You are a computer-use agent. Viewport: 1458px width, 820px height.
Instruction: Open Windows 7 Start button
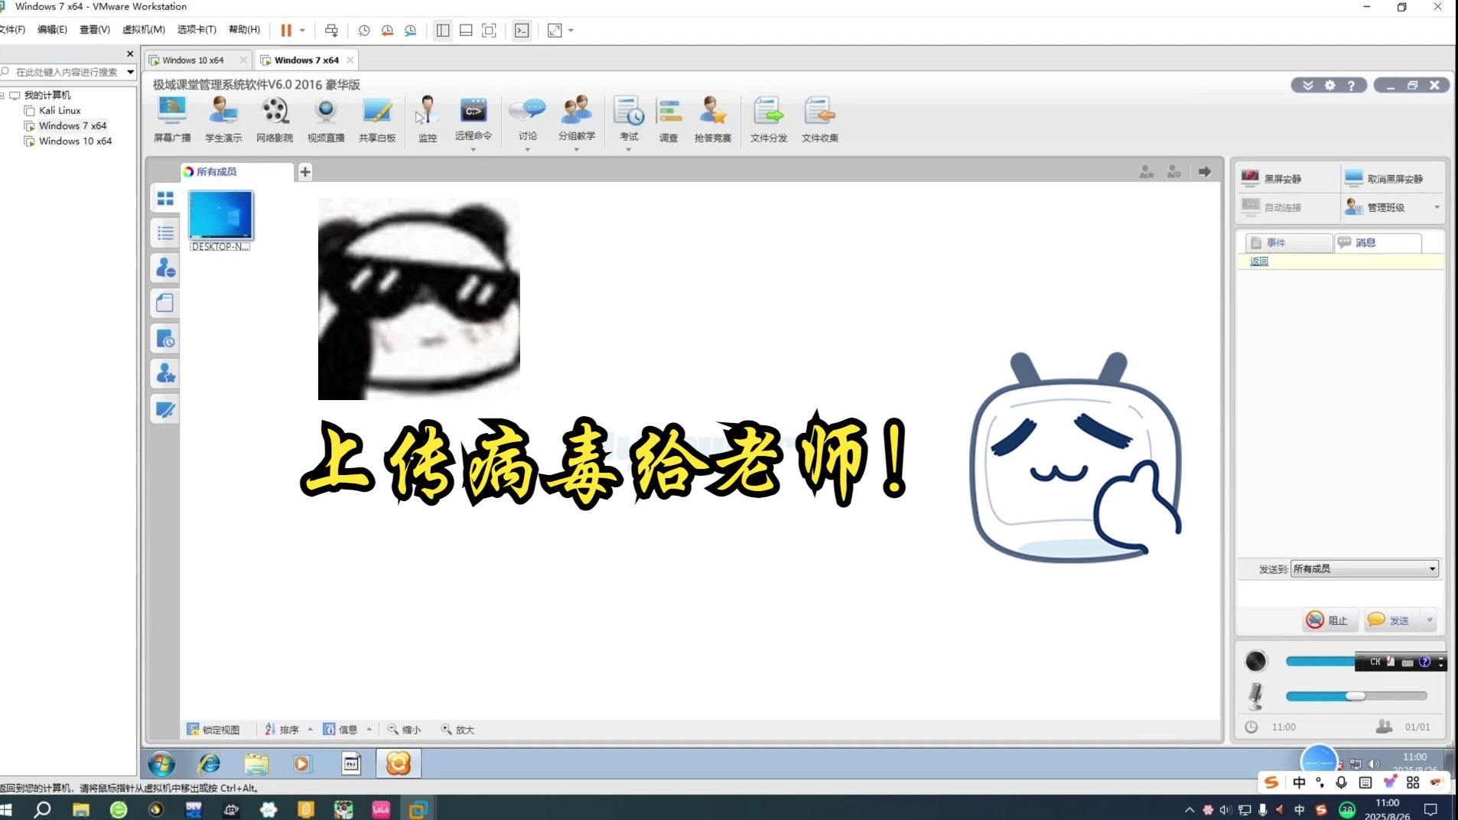coord(161,763)
